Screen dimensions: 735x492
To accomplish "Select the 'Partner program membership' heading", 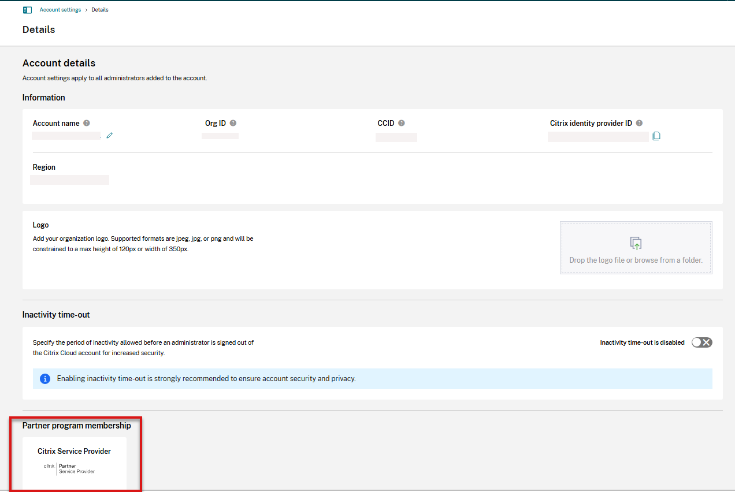I will pos(77,426).
